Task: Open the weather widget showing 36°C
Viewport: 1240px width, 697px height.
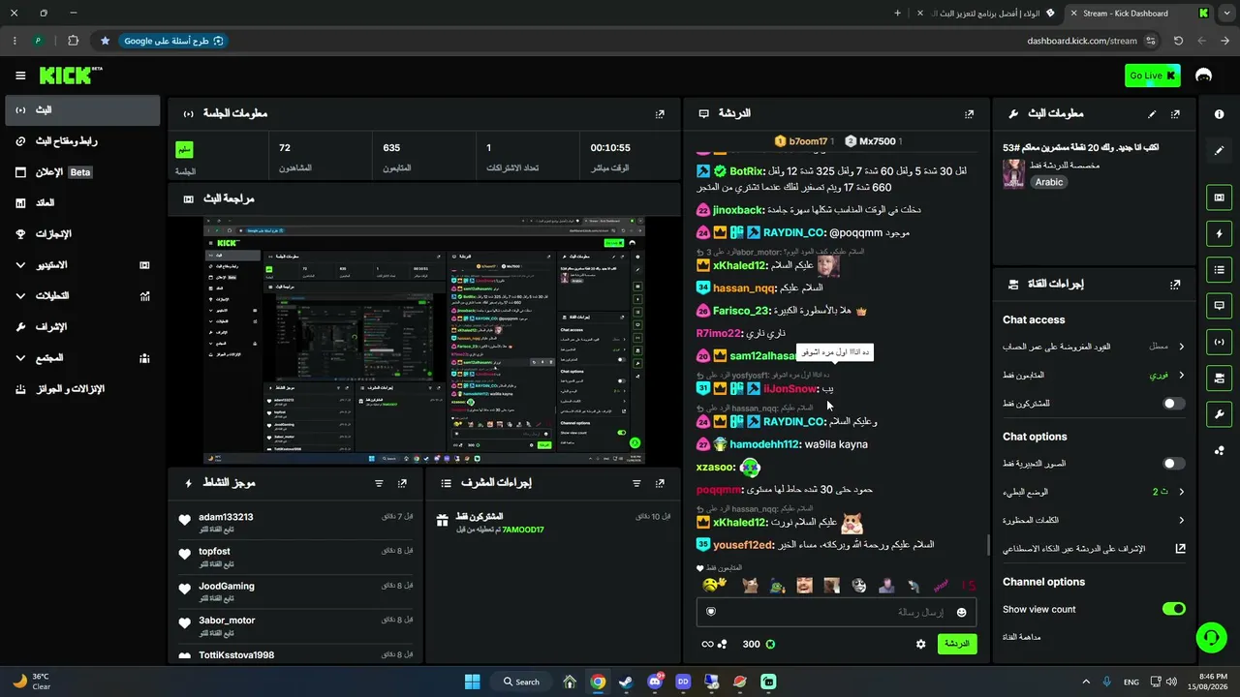Action: tap(32, 682)
